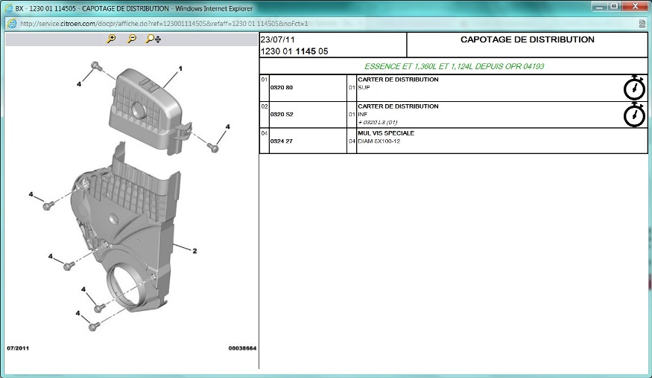The height and width of the screenshot is (378, 652).
Task: Click the green ESSENCE ET 1,360L note
Action: point(454,66)
